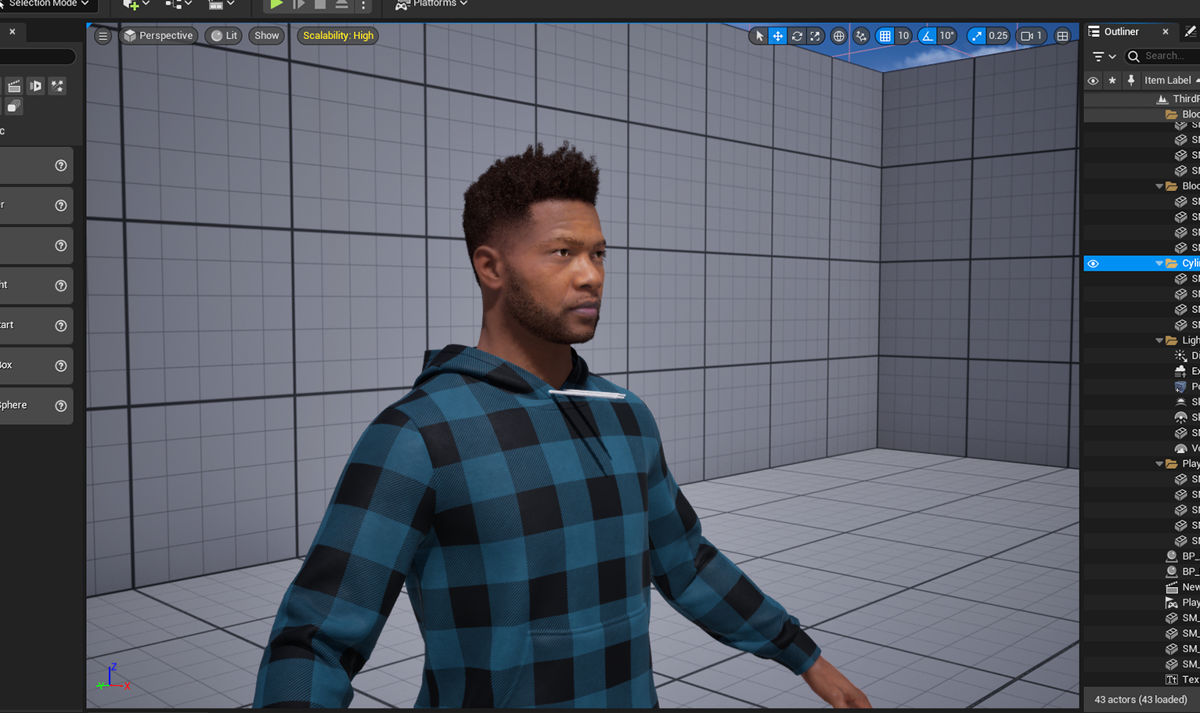Image resolution: width=1200 pixels, height=713 pixels.
Task: Click the scale snap value 0.25 control
Action: (x=1000, y=35)
